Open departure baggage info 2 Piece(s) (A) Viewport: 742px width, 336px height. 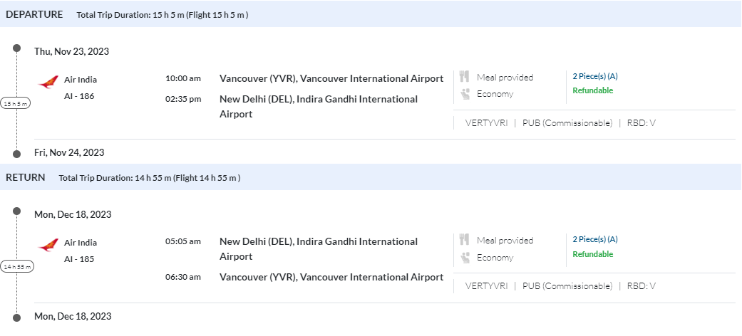tap(595, 76)
